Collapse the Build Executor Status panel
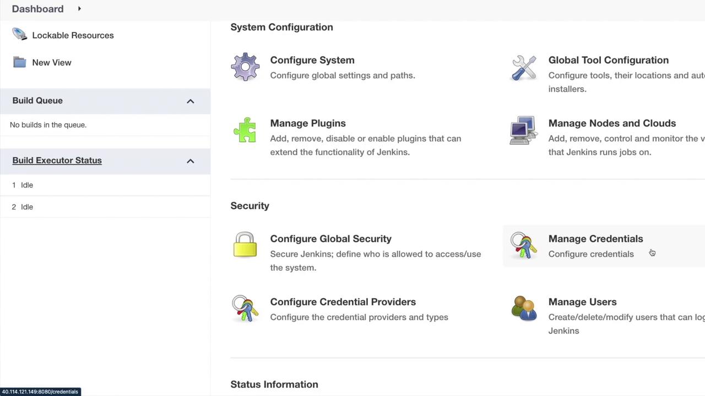Image resolution: width=705 pixels, height=396 pixels. pos(191,161)
